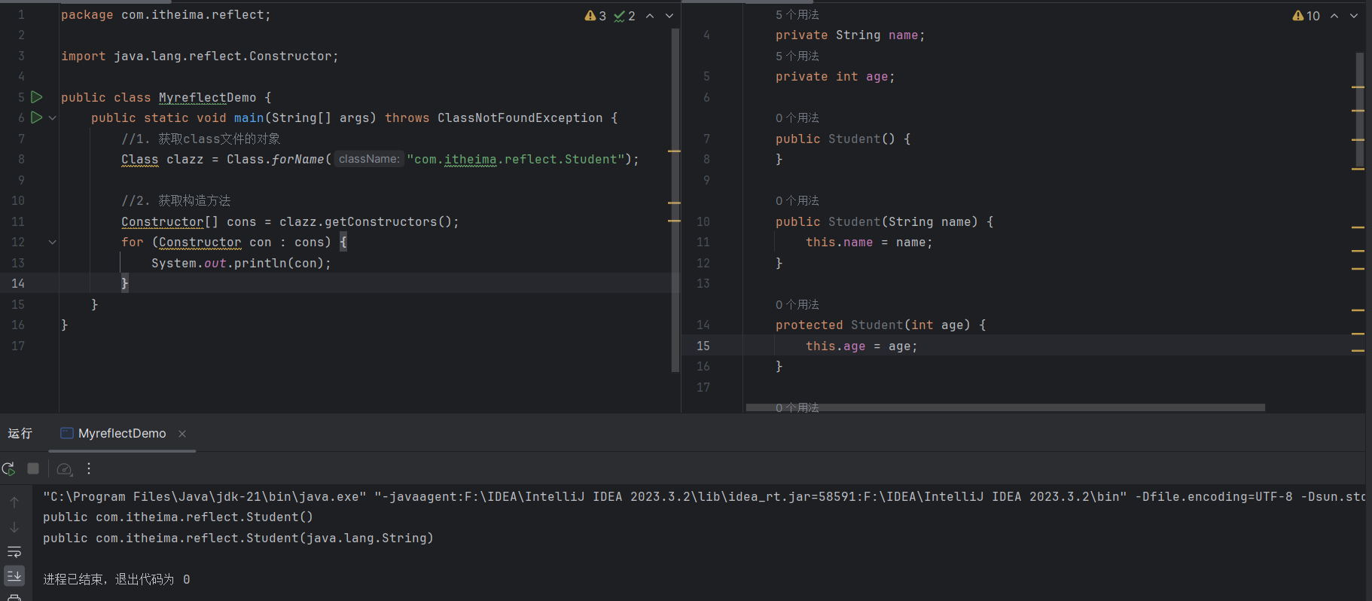Click this.name = name; statement
Image resolution: width=1372 pixels, height=601 pixels.
coord(869,243)
